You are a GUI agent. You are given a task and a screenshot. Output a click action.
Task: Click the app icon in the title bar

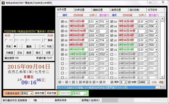[x=3, y=3]
